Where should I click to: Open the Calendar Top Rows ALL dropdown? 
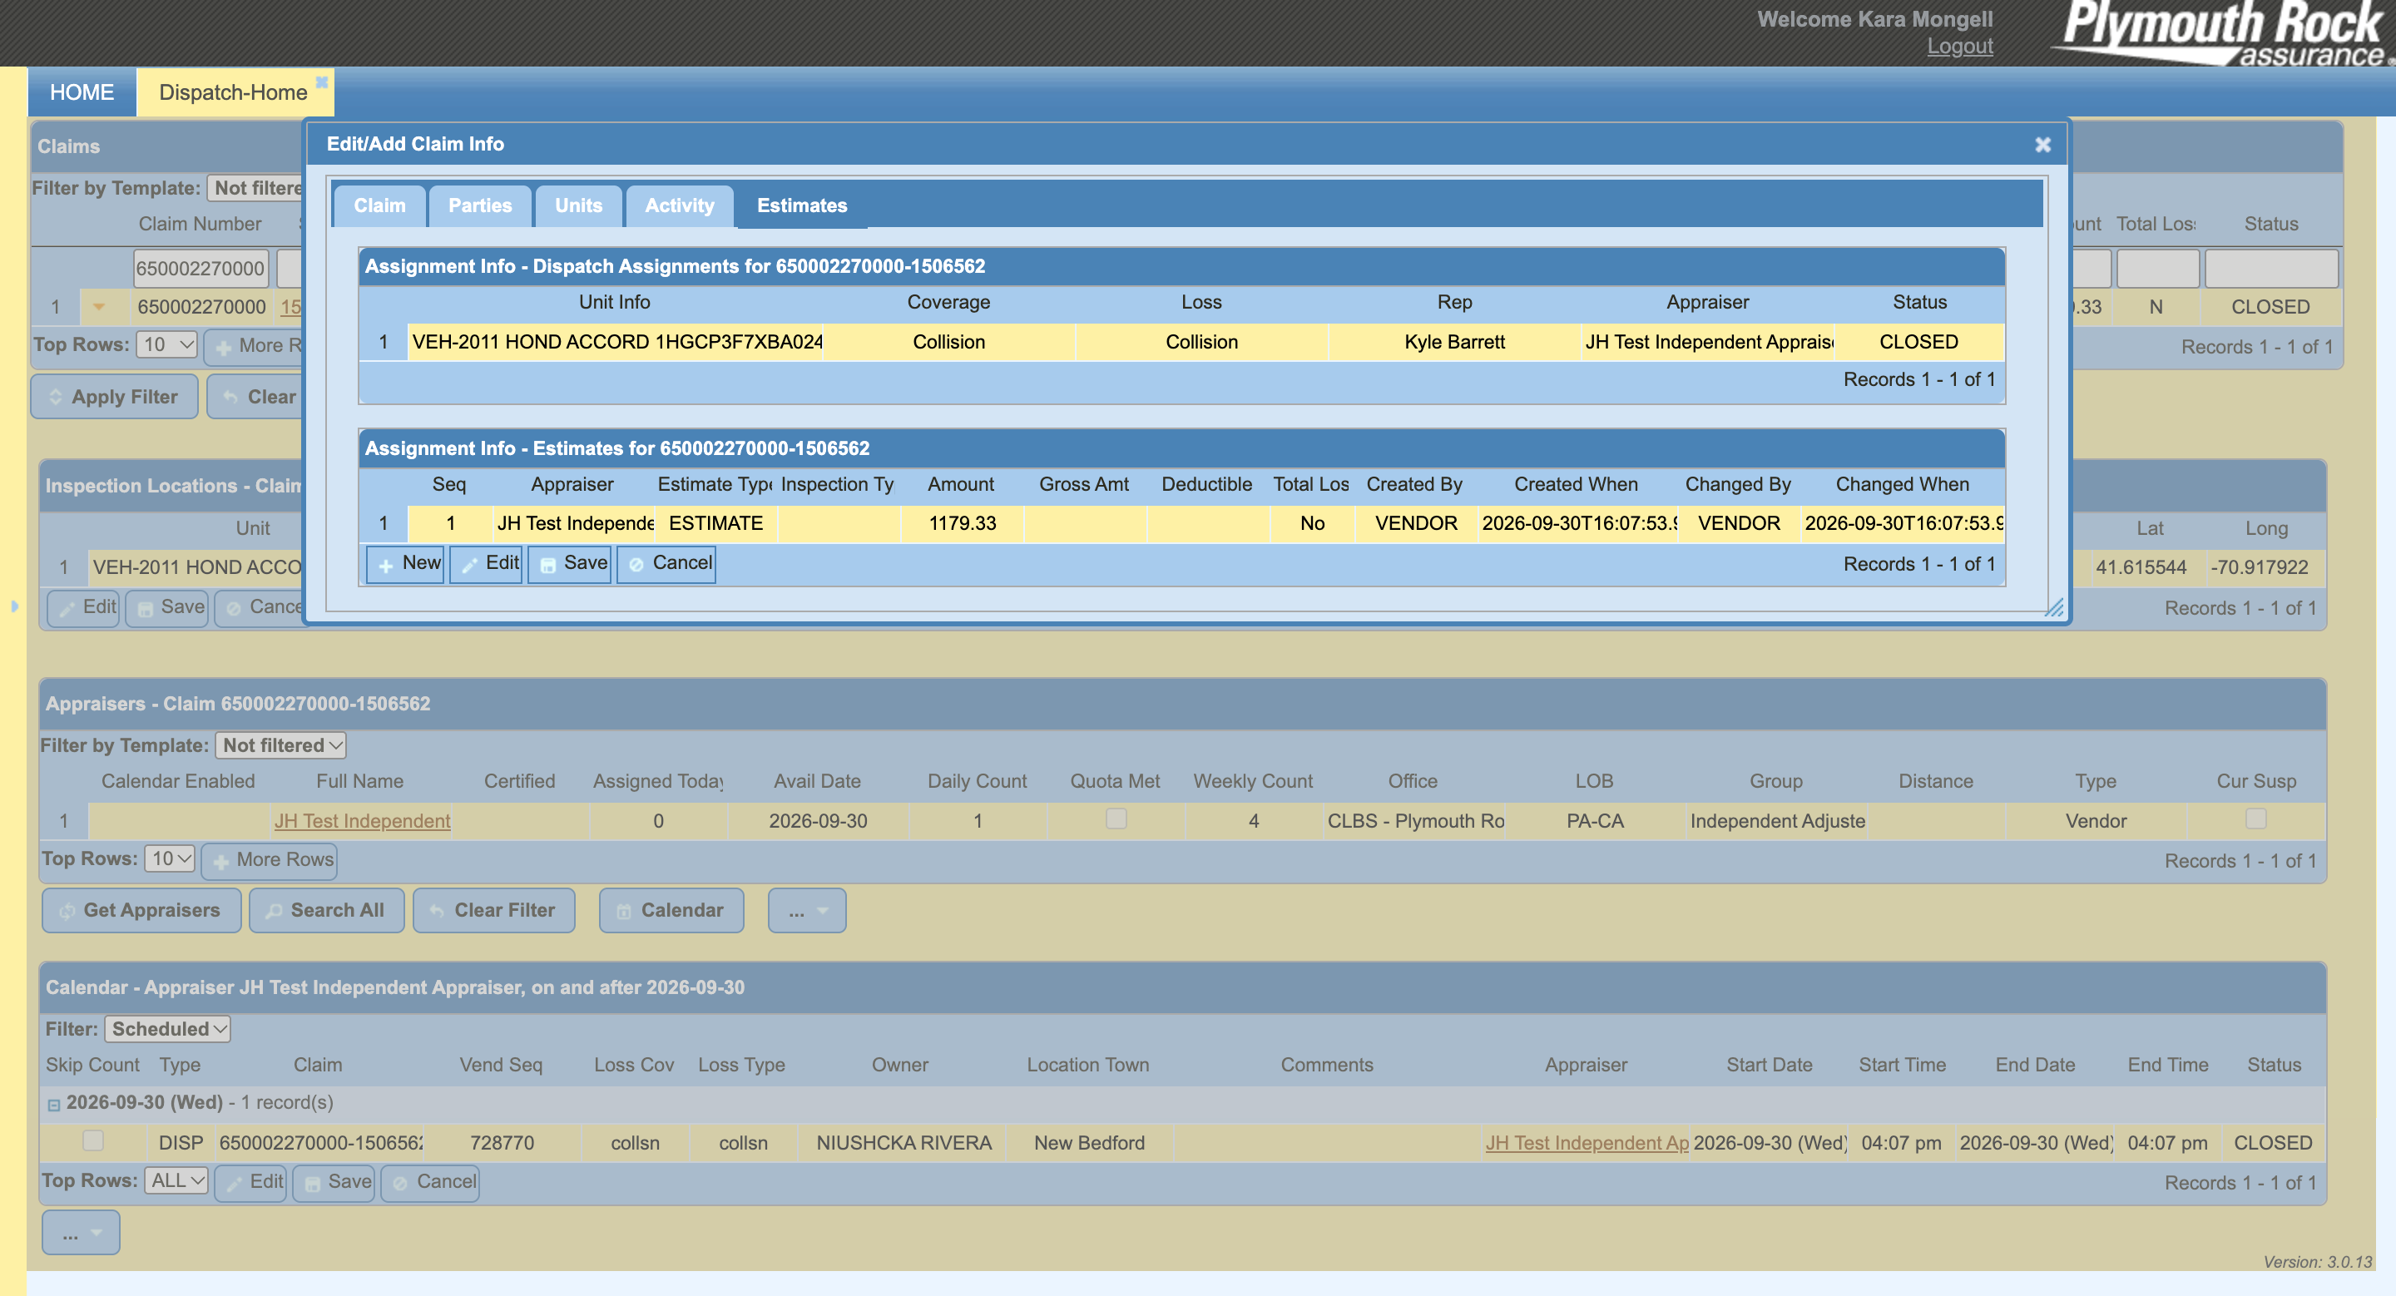click(x=176, y=1180)
